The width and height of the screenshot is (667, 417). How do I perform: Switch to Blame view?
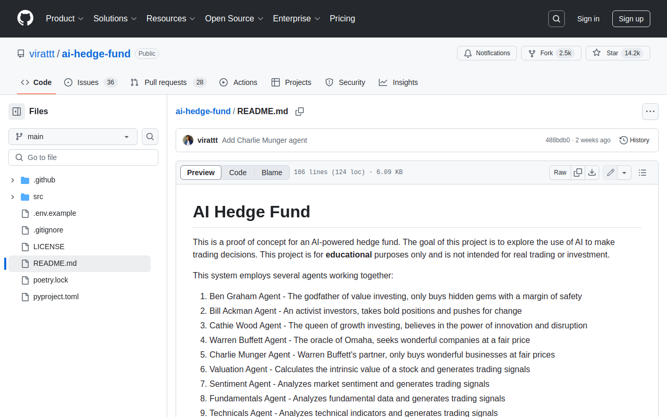271,173
